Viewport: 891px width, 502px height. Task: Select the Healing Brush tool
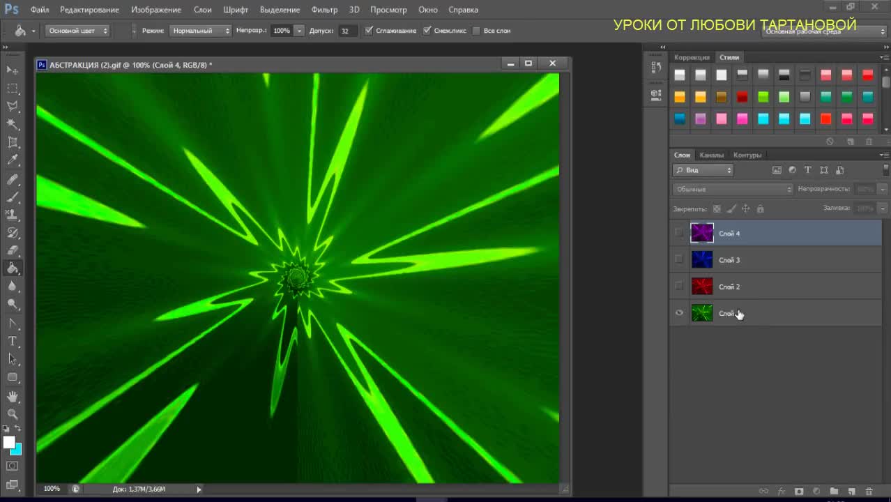pos(13,179)
